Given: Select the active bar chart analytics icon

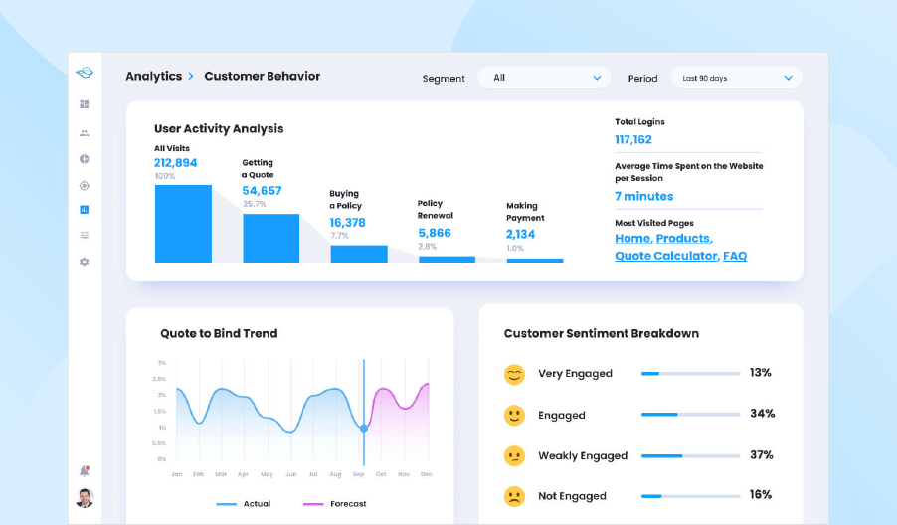Looking at the screenshot, I should pos(85,210).
